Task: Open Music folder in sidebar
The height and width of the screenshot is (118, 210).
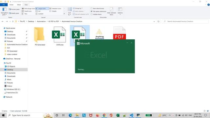Action: (9, 79)
